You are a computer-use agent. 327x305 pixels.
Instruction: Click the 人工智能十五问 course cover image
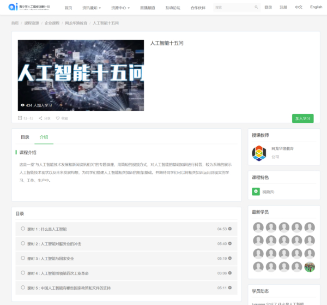tap(81, 75)
